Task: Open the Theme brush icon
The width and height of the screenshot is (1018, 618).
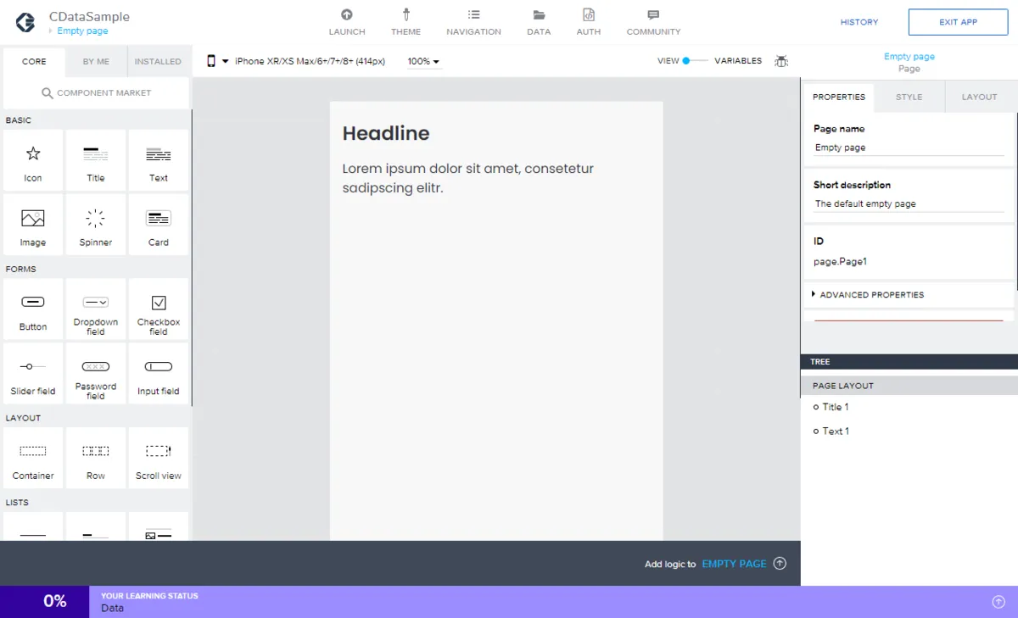Action: click(406, 15)
